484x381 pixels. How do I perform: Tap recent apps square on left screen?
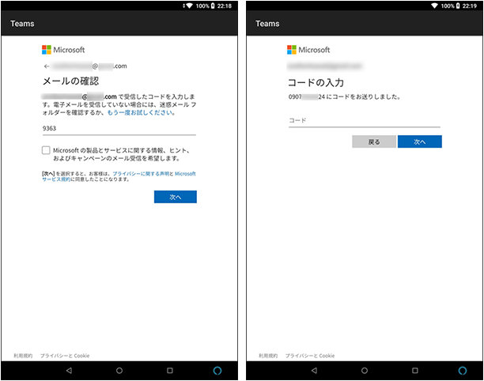click(x=170, y=371)
